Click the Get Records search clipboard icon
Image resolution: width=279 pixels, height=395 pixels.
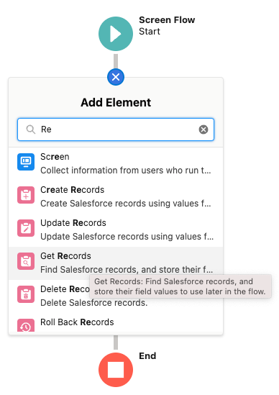click(x=26, y=261)
